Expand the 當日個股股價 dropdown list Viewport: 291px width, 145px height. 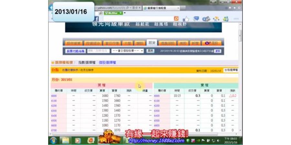[127, 51]
